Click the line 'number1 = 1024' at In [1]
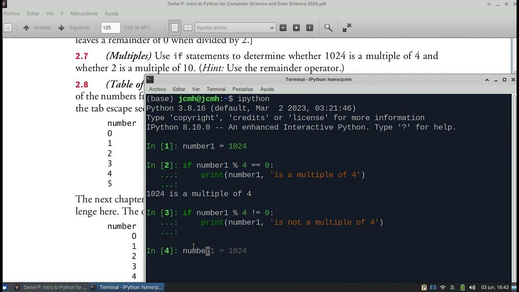 pos(214,146)
